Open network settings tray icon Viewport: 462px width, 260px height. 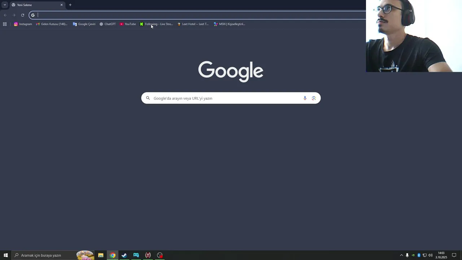coord(424,255)
